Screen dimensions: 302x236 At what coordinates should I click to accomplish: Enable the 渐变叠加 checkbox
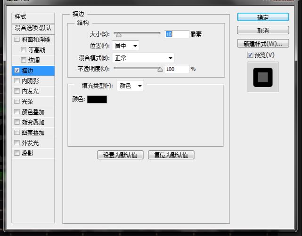point(17,122)
